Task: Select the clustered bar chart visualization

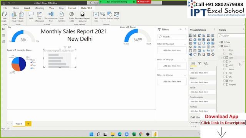Action: point(199,36)
